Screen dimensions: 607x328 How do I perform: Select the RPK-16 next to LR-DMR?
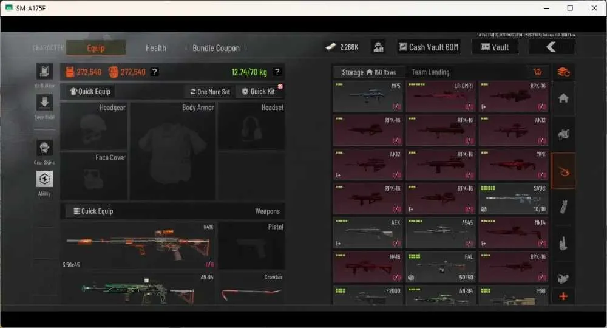click(x=514, y=97)
